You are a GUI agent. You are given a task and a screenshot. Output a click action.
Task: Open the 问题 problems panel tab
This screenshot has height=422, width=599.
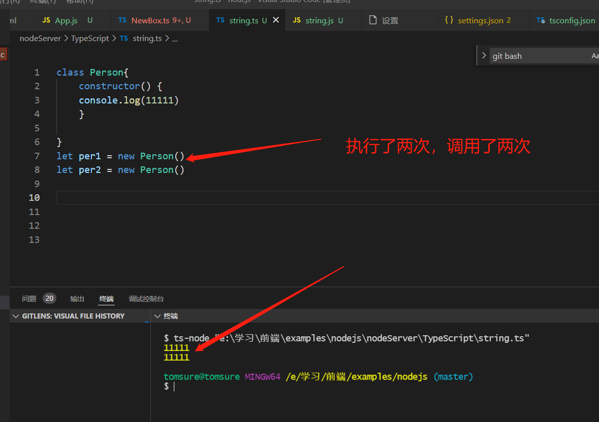29,298
